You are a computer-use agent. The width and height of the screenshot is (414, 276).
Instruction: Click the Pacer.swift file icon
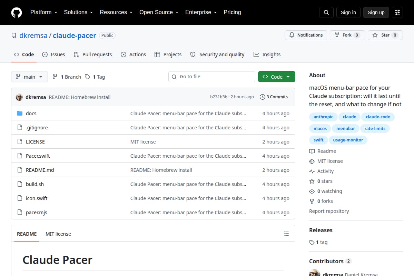tap(20, 156)
